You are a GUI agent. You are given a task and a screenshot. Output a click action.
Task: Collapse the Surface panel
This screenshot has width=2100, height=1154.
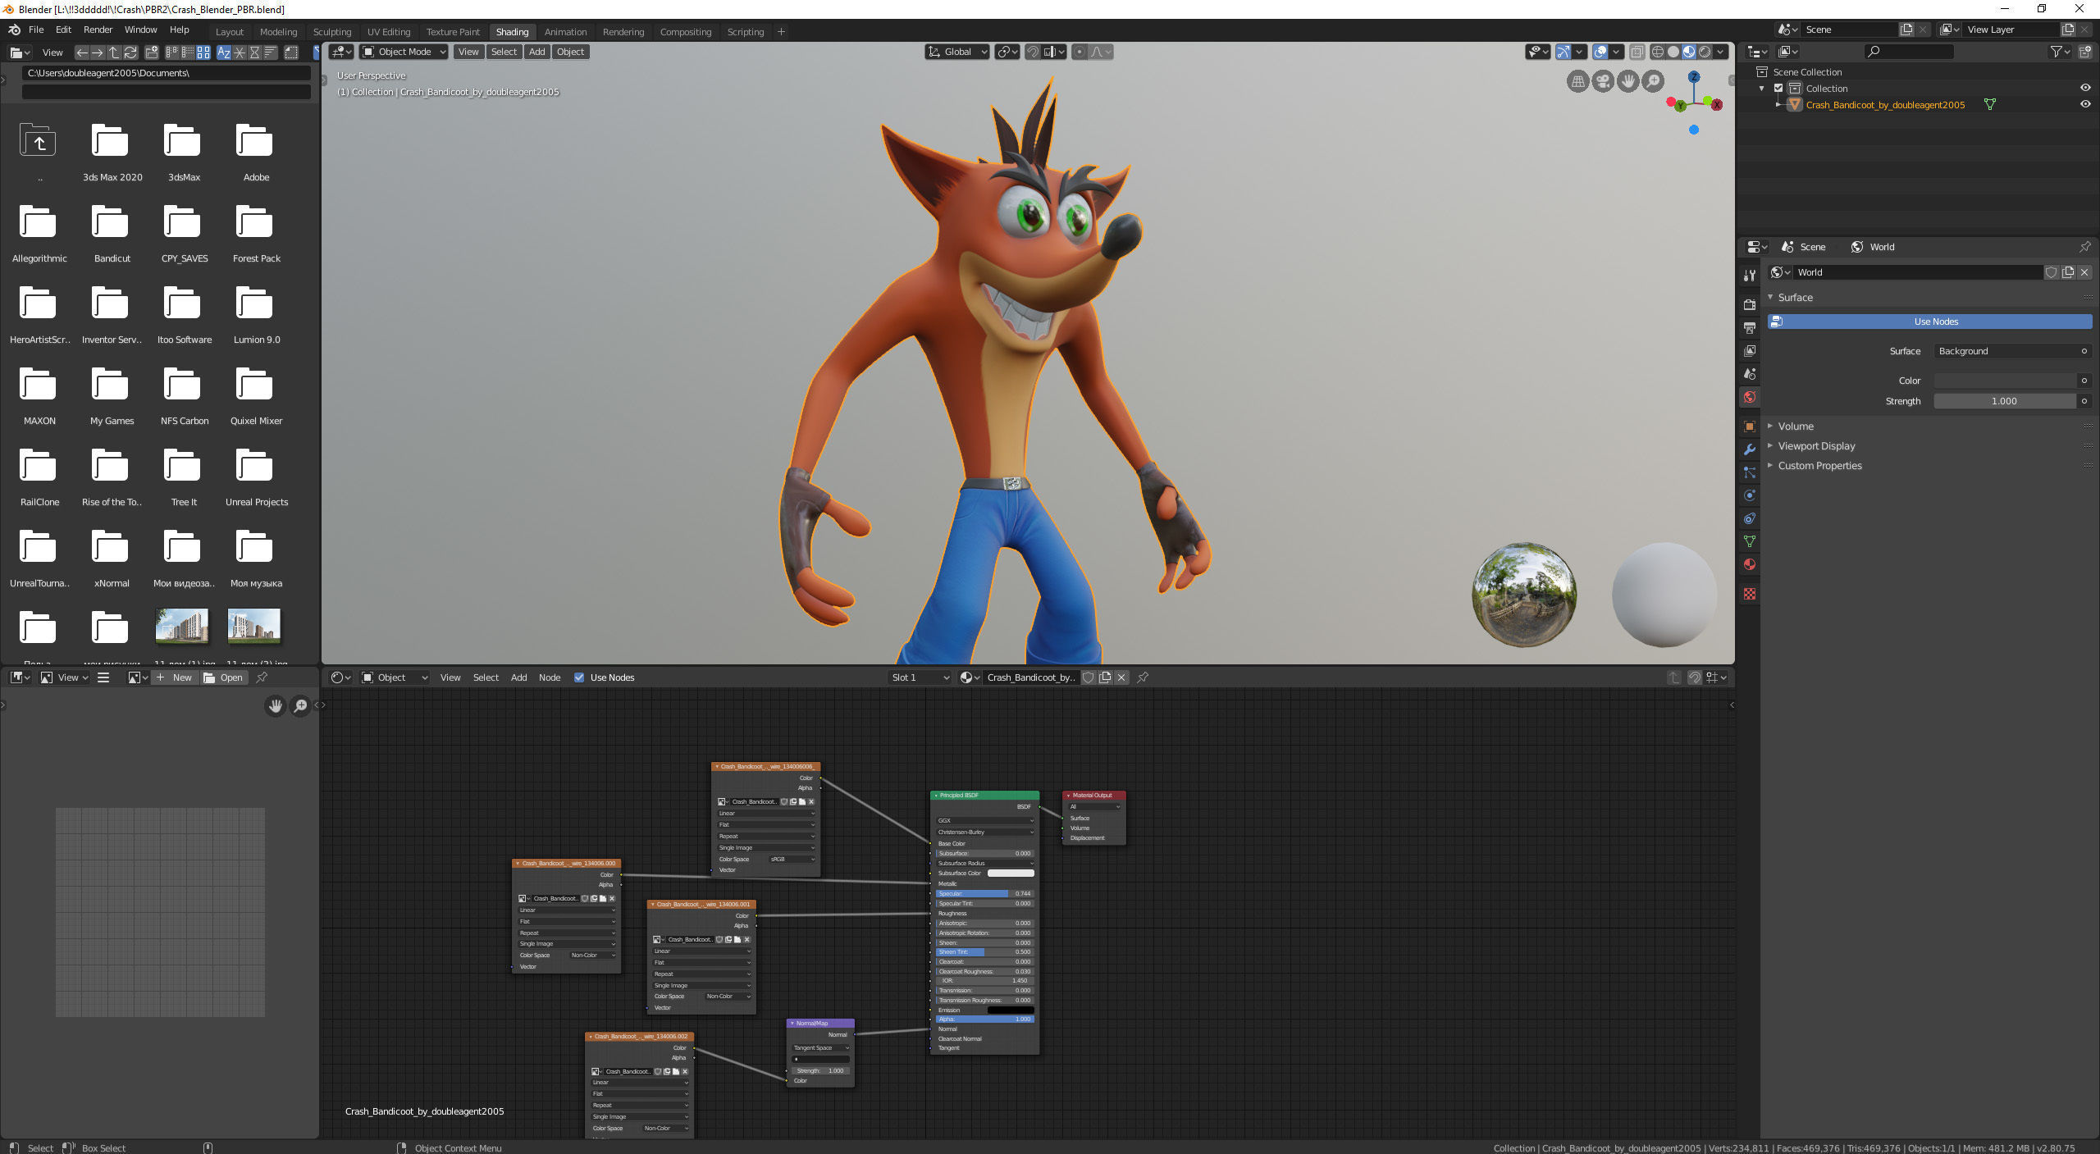tap(1795, 298)
